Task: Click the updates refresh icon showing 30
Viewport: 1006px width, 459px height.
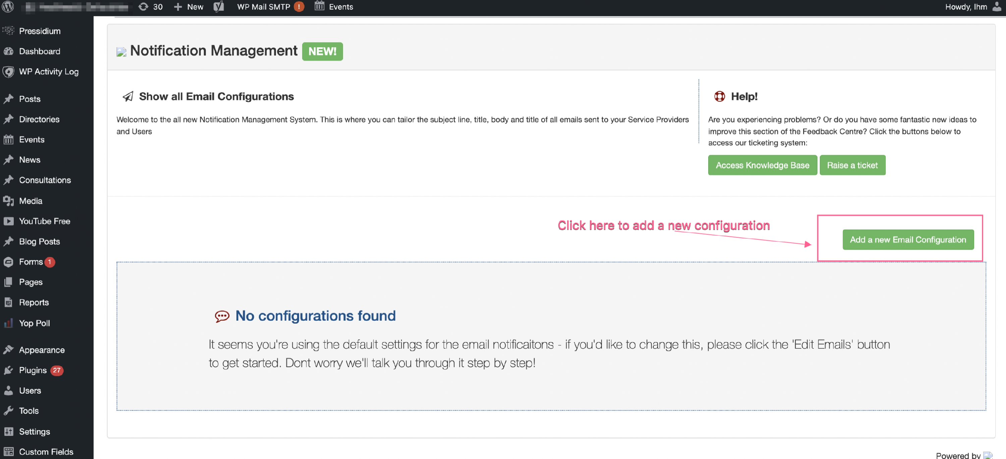Action: (x=144, y=7)
